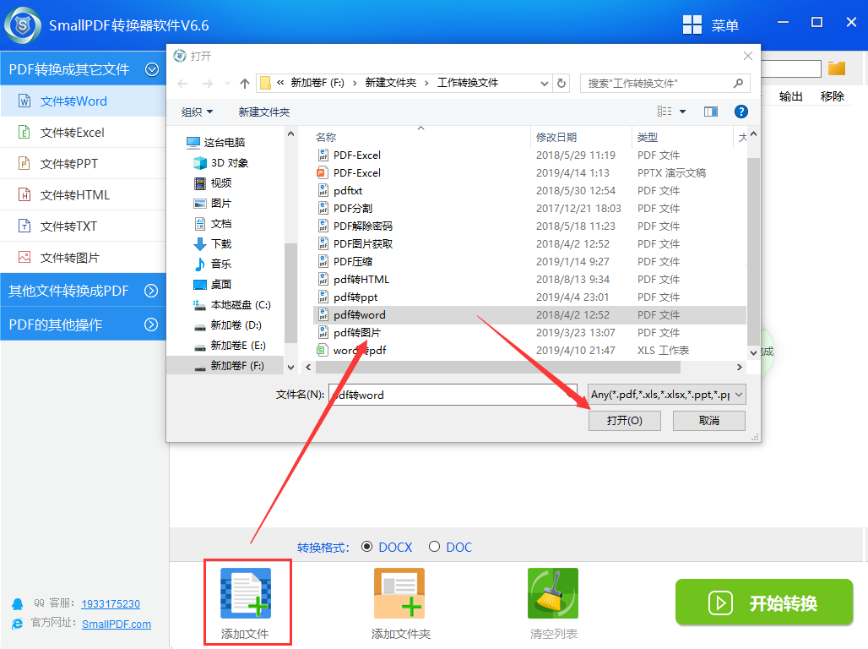Click the SmallPDF shield logo
This screenshot has height=649, width=868.
(23, 25)
